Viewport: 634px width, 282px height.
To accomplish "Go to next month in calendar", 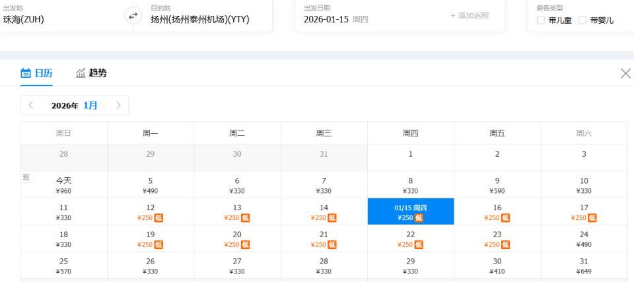I will pos(118,105).
